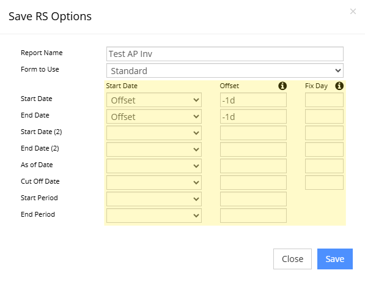Open the Start Date type dropdown
The height and width of the screenshot is (281, 365).
coord(154,100)
